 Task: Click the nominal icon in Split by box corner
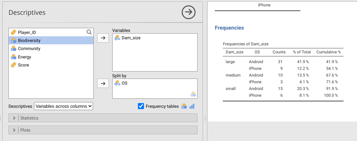tap(193, 94)
